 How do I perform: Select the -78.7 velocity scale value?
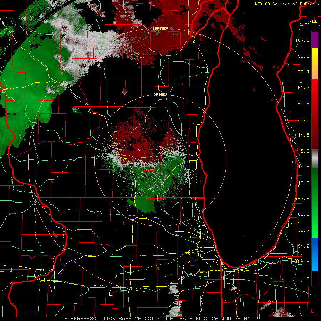(x=302, y=230)
